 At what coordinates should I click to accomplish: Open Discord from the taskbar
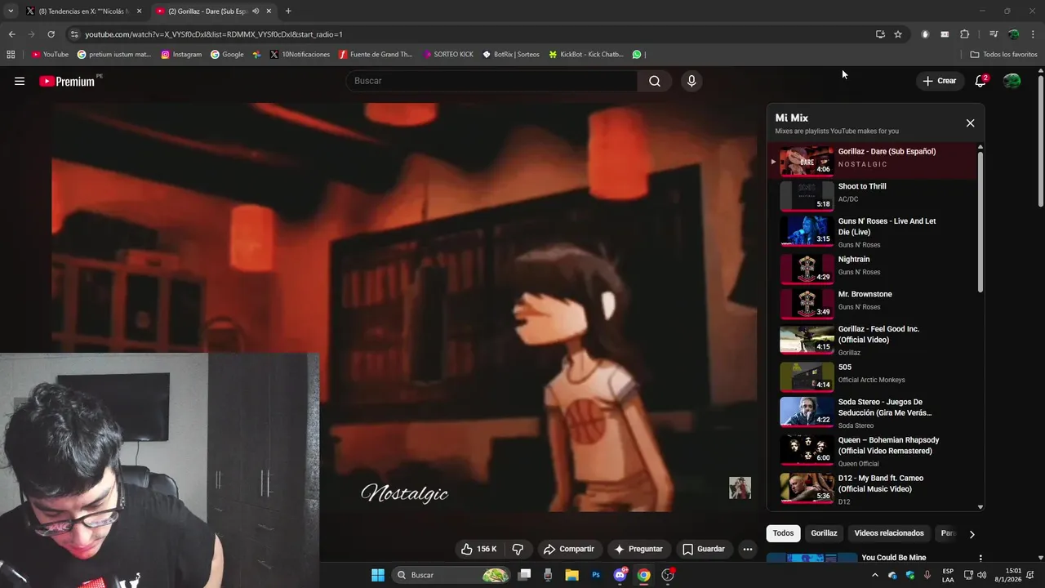click(620, 575)
